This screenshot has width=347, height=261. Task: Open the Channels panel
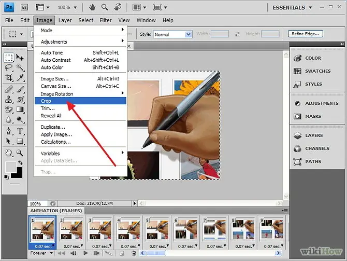coord(317,148)
